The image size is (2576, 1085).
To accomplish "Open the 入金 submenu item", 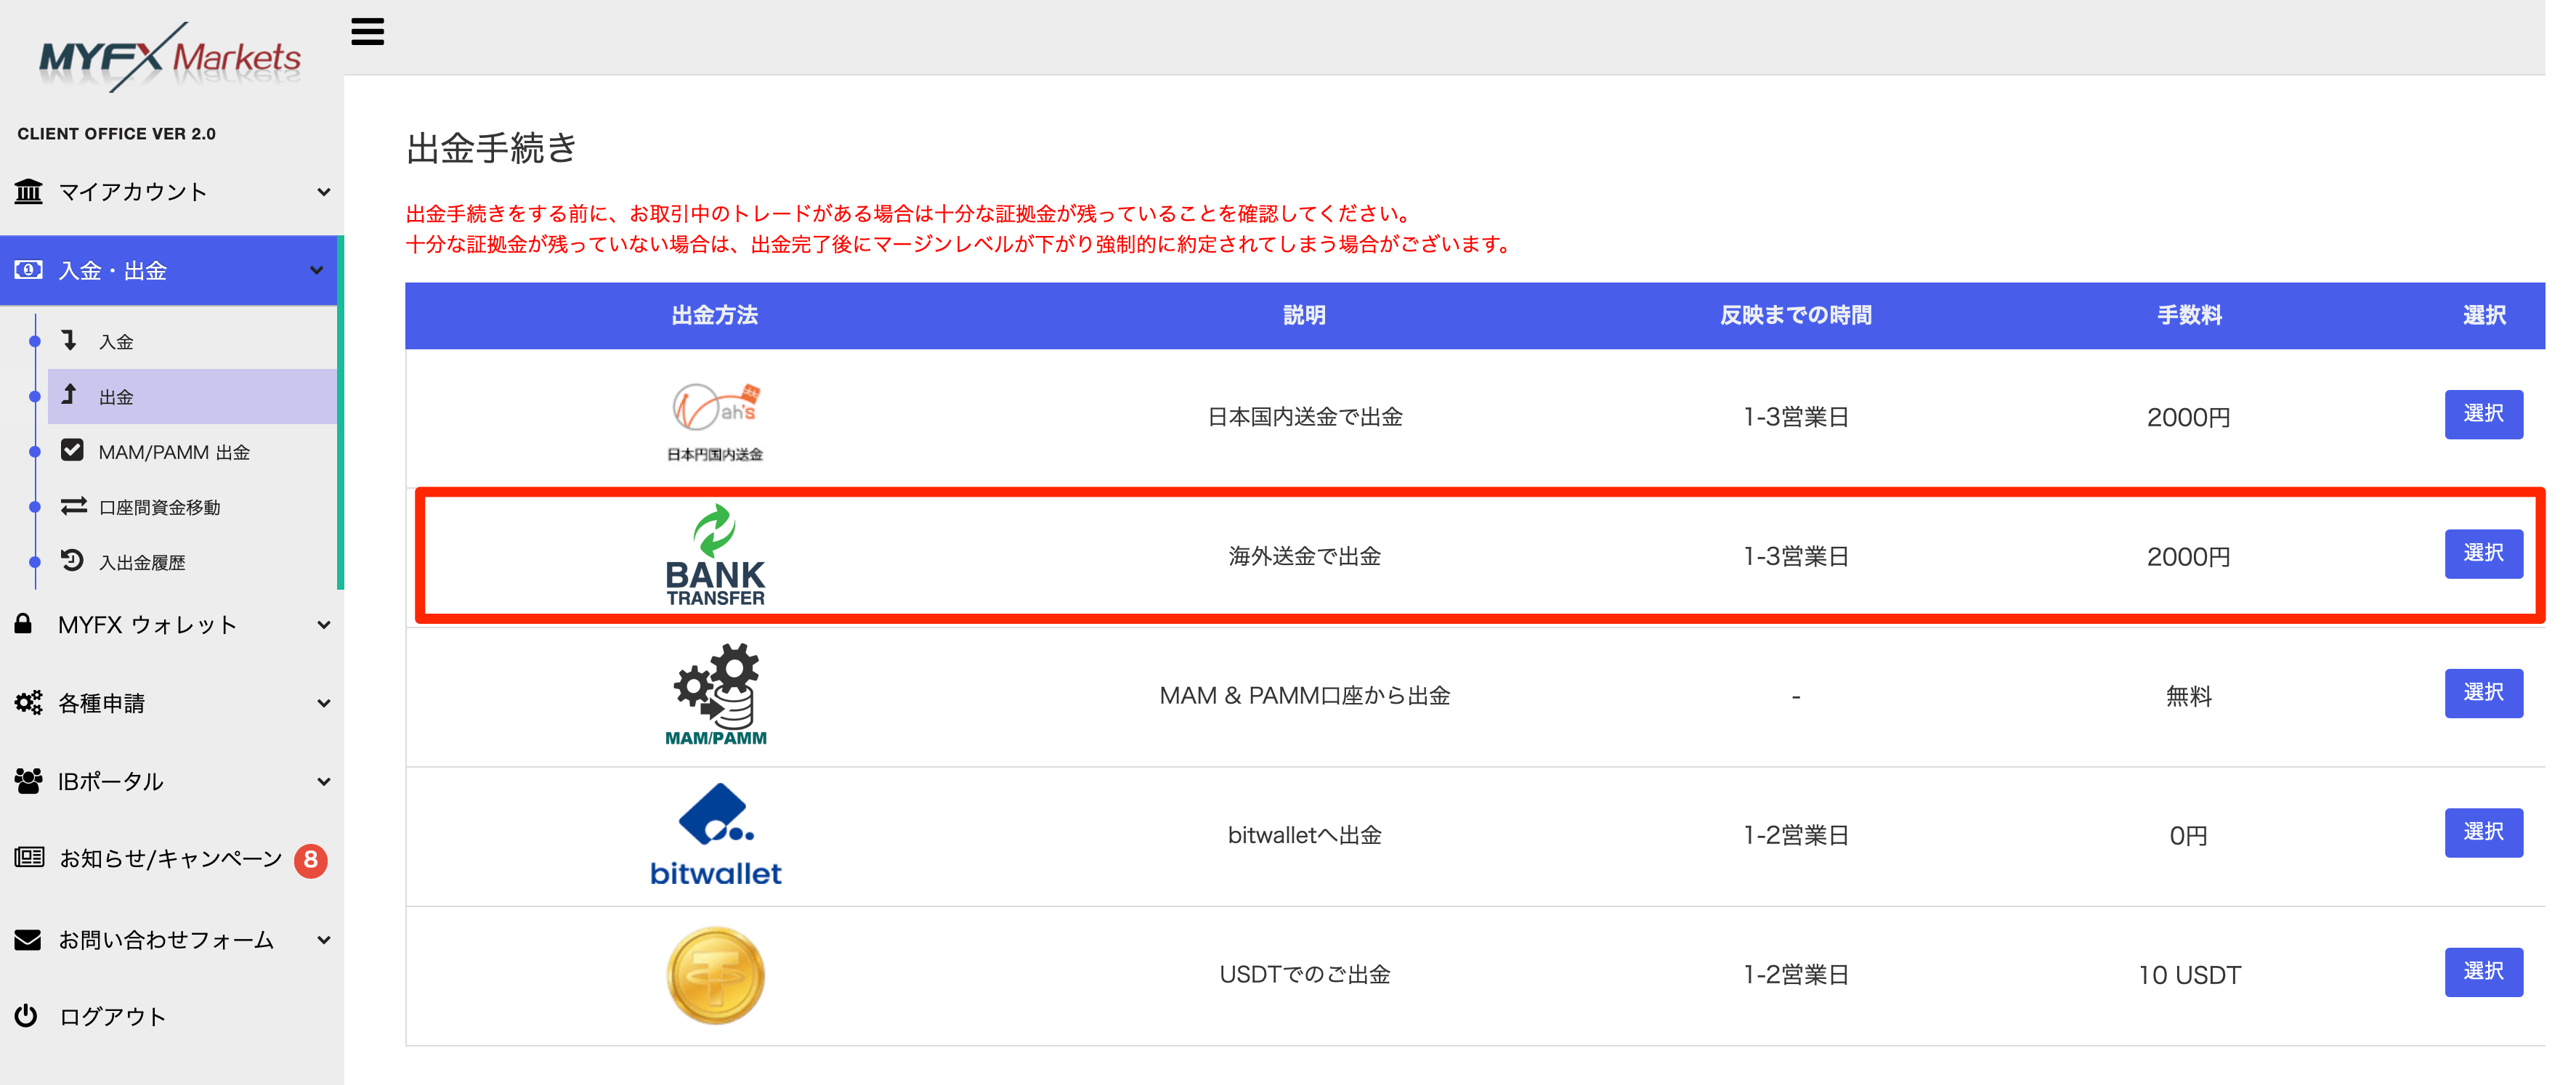I will [192, 342].
